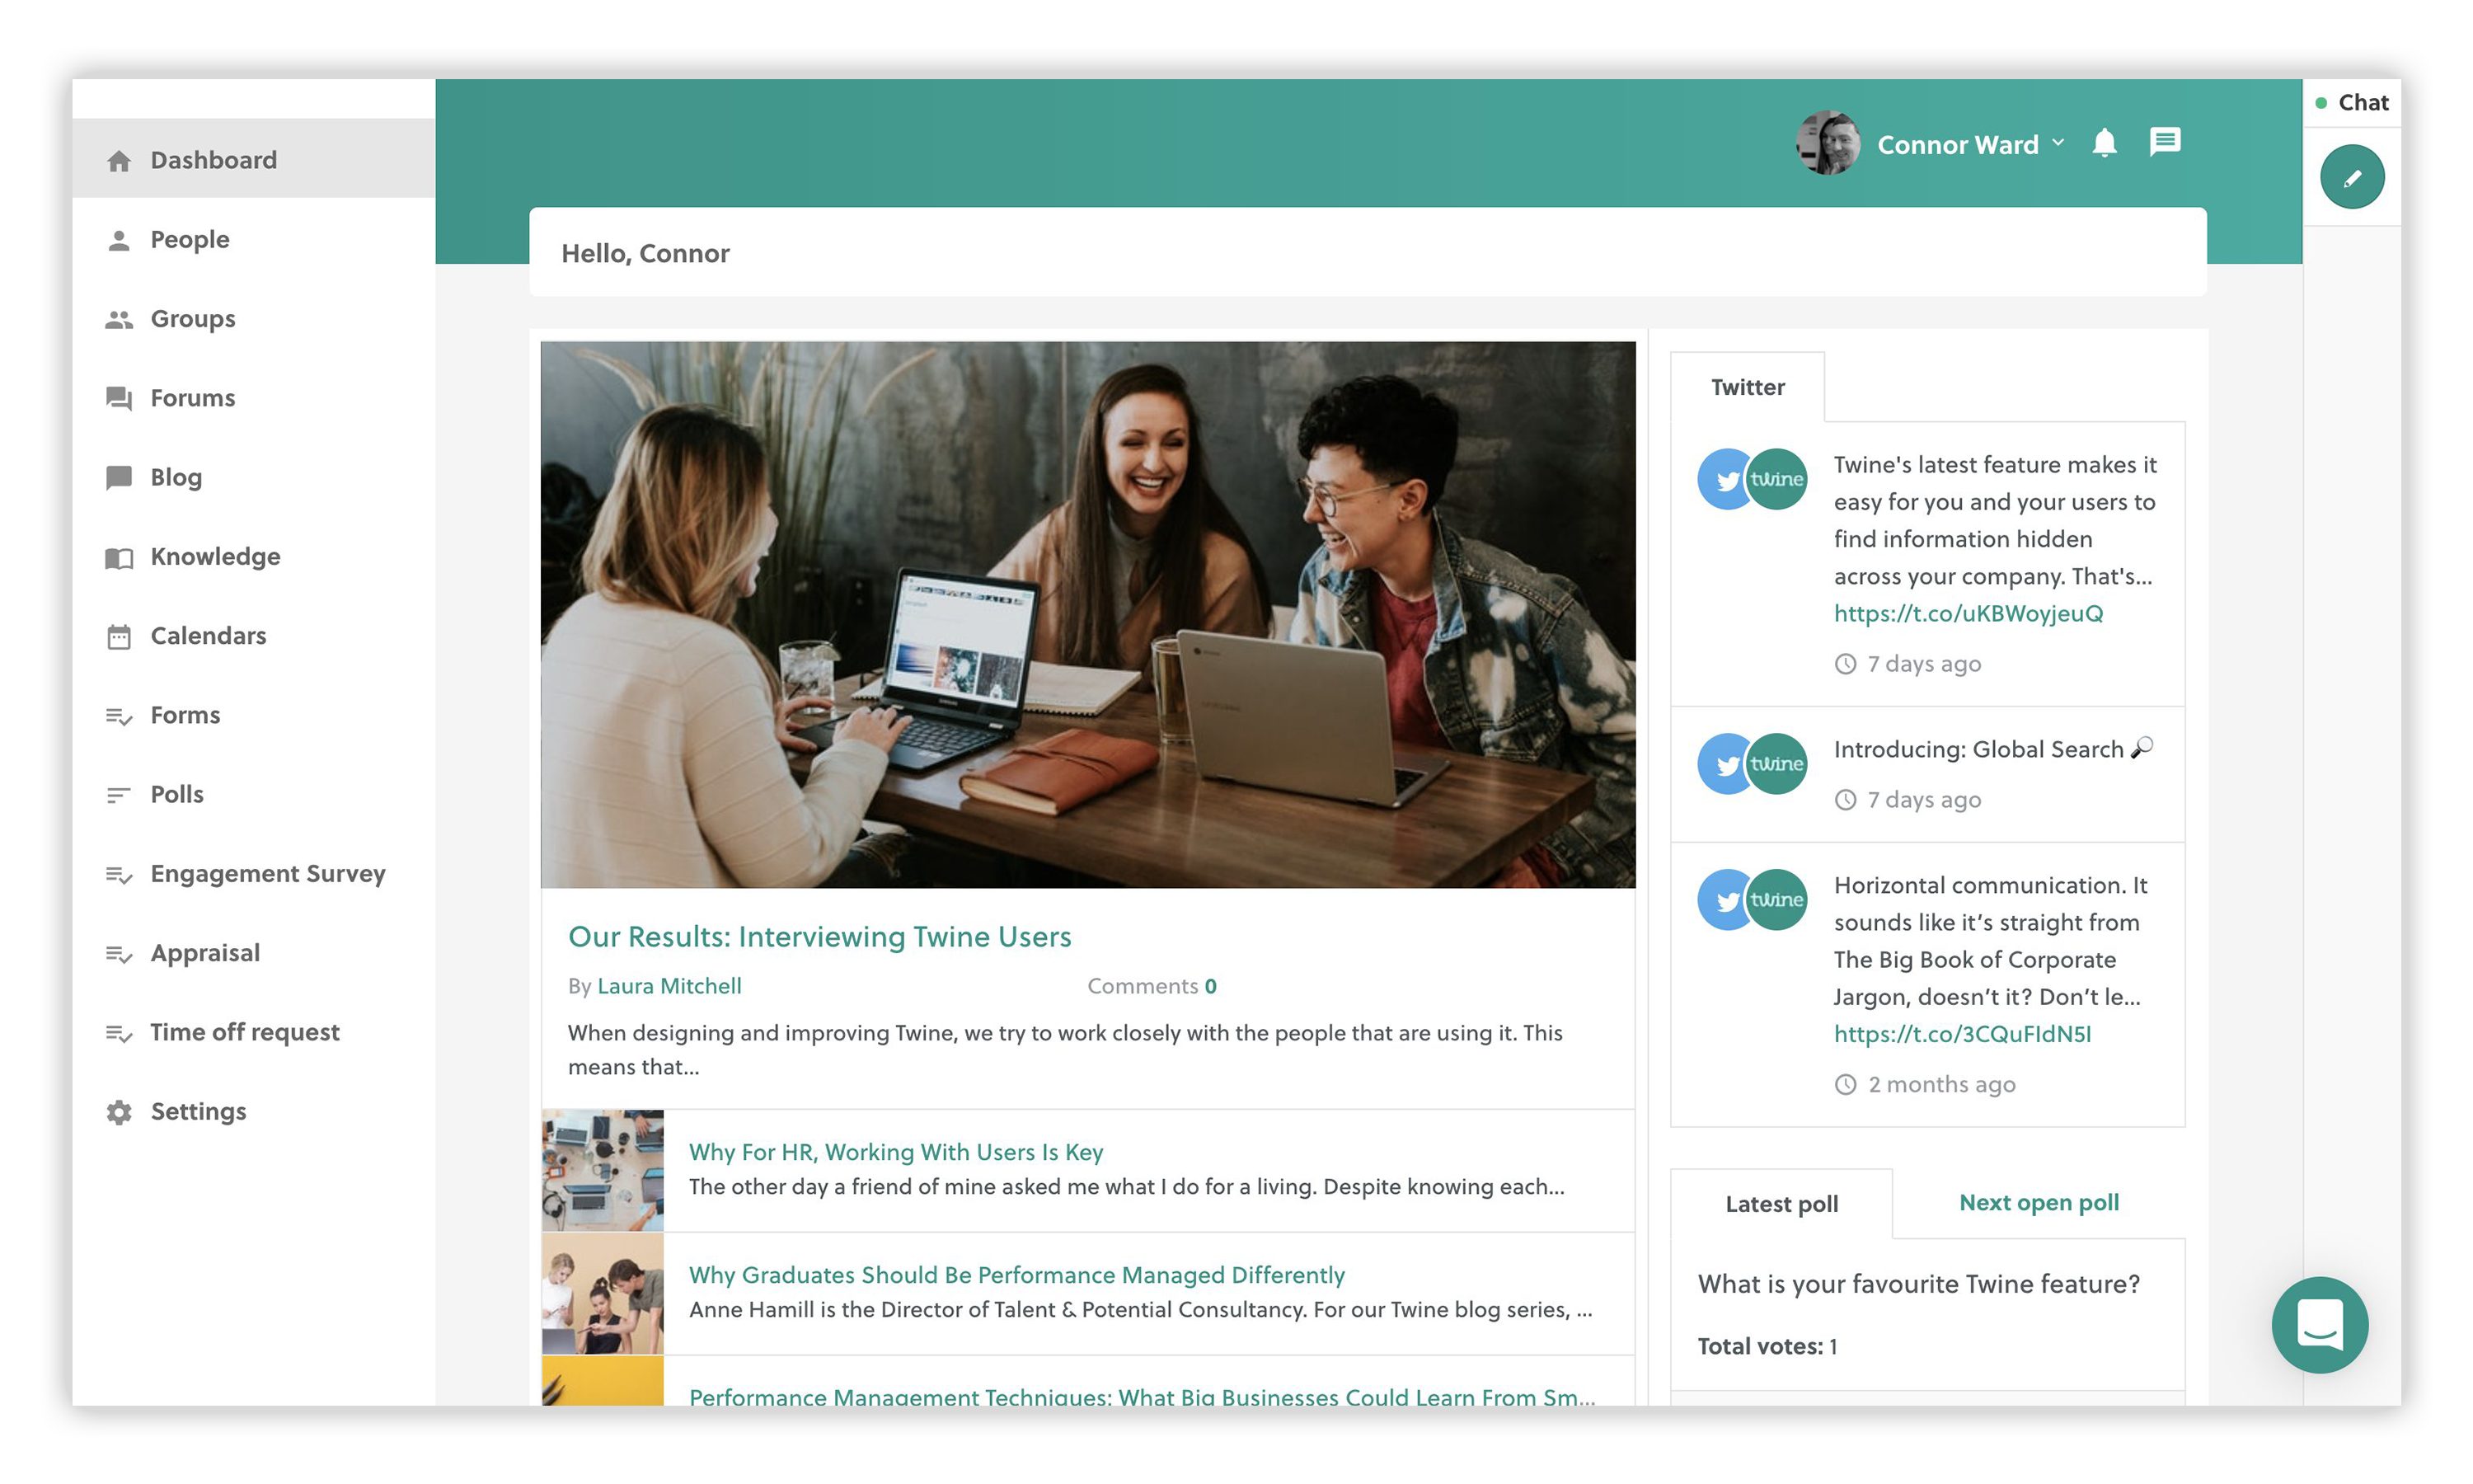Open the messages icon in header

pyautogui.click(x=2164, y=142)
